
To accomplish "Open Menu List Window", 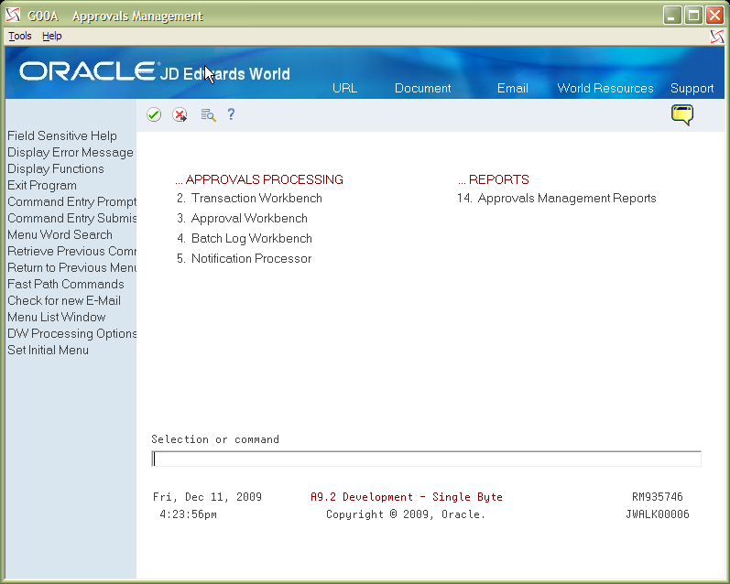I will pyautogui.click(x=57, y=317).
